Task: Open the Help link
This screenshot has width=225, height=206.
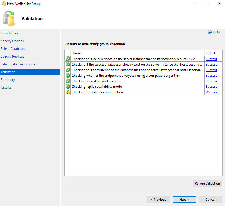Action: pyautogui.click(x=216, y=32)
